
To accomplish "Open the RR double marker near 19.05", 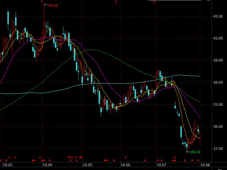I will point(81,157).
